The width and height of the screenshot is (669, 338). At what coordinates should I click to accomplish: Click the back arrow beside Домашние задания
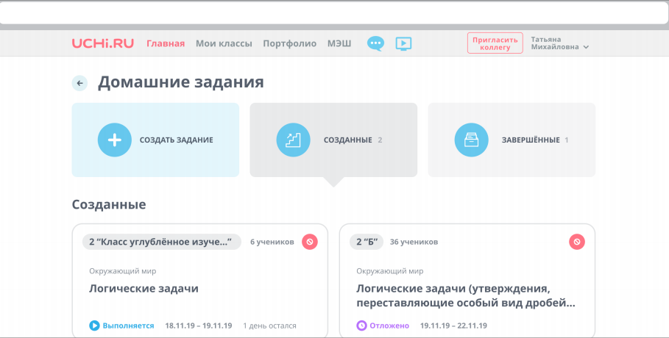click(79, 83)
